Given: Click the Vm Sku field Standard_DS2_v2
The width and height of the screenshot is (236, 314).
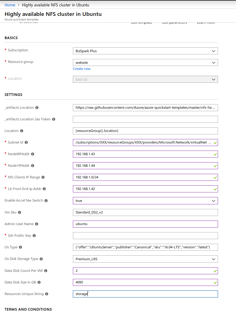Looking at the screenshot, I should click(x=145, y=213).
